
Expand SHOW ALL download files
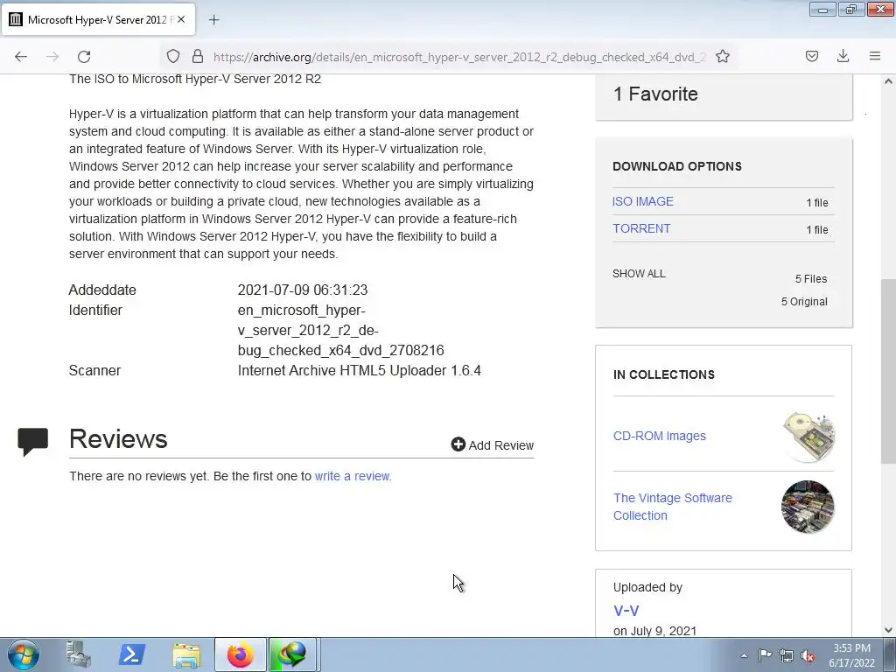[x=639, y=274]
